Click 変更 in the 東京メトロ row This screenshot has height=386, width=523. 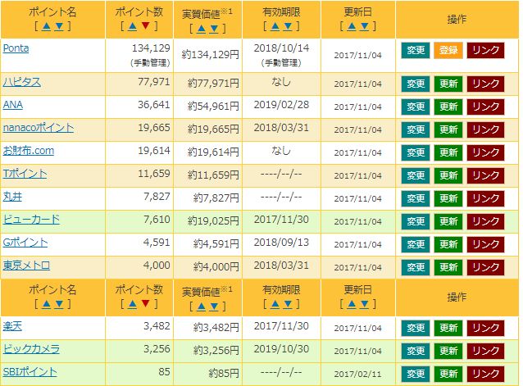coord(416,267)
